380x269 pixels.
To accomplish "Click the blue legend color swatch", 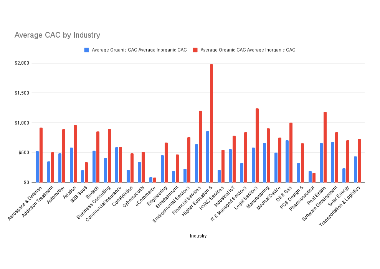I will 86,50.
